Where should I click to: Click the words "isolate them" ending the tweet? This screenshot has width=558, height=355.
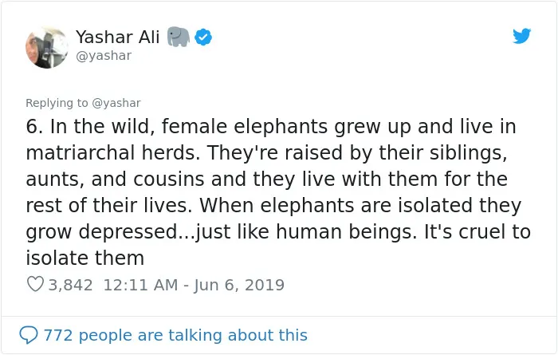84,258
